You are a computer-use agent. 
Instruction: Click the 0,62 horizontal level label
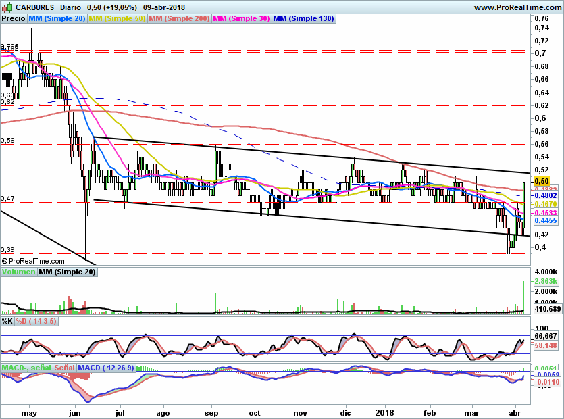point(7,102)
